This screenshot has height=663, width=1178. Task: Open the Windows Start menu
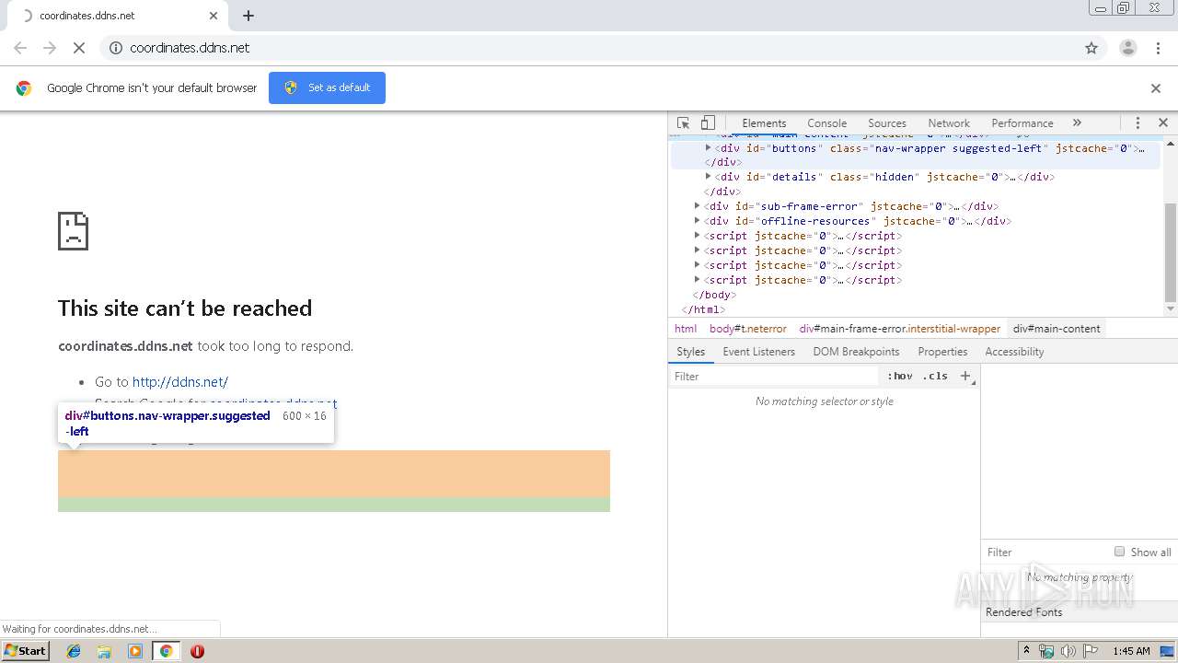26,651
